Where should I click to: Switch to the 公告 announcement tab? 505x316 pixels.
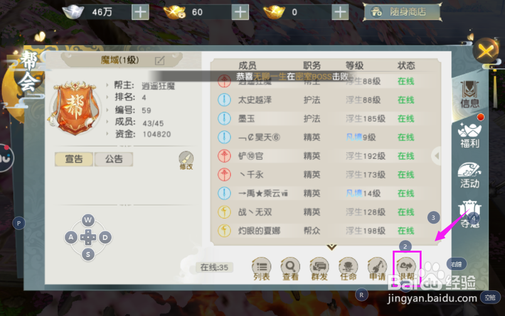[x=114, y=159]
